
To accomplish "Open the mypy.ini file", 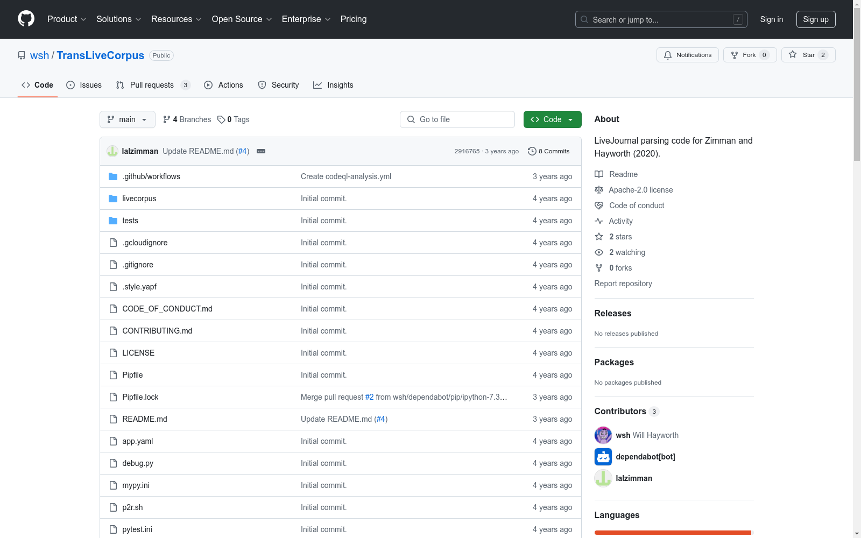I will point(136,485).
